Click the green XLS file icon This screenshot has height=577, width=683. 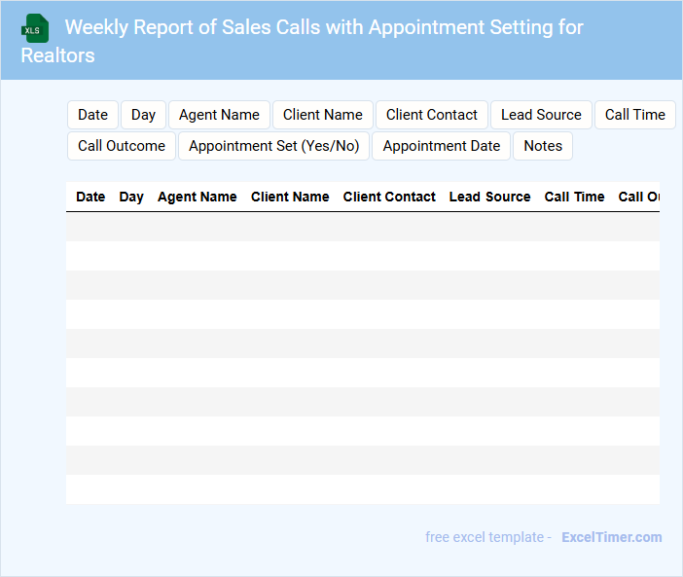[35, 28]
